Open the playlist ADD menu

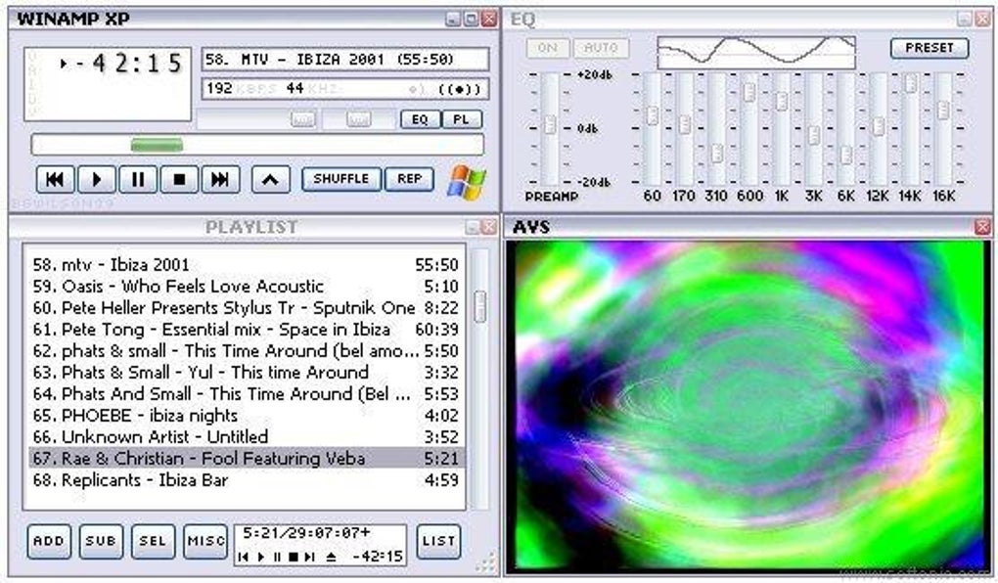[49, 542]
